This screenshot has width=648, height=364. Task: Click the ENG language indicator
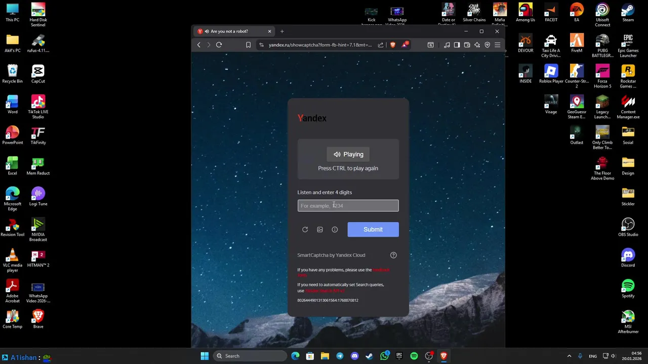tap(593, 356)
